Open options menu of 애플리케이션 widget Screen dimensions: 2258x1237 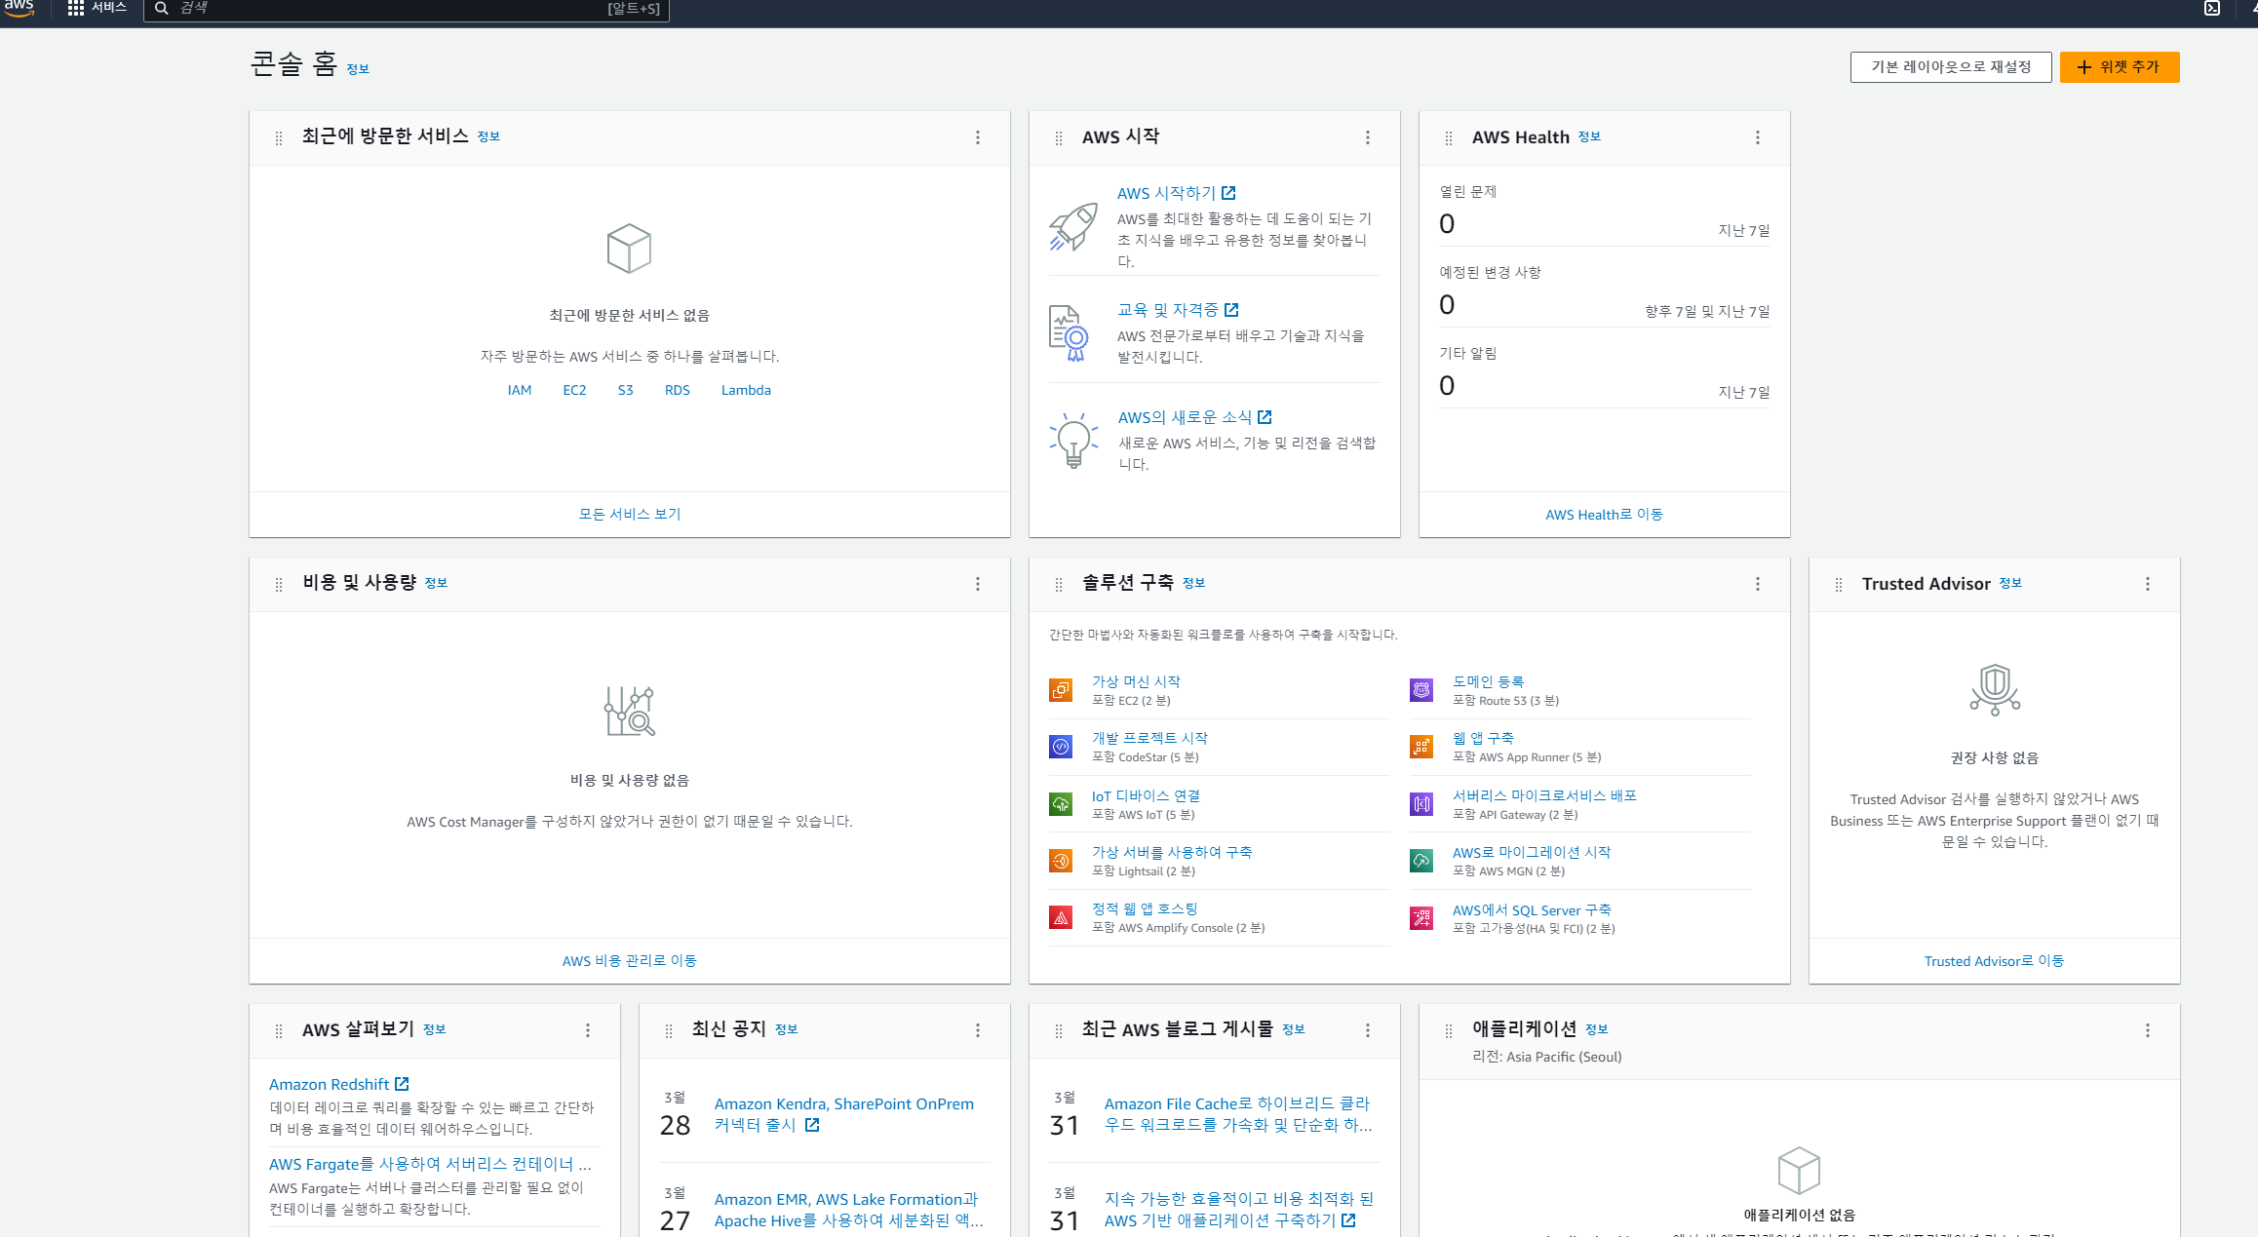pyautogui.click(x=2148, y=1030)
